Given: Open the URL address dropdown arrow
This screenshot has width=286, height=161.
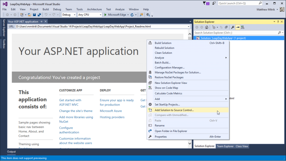Looking at the screenshot, I should pyautogui.click(x=189, y=26).
